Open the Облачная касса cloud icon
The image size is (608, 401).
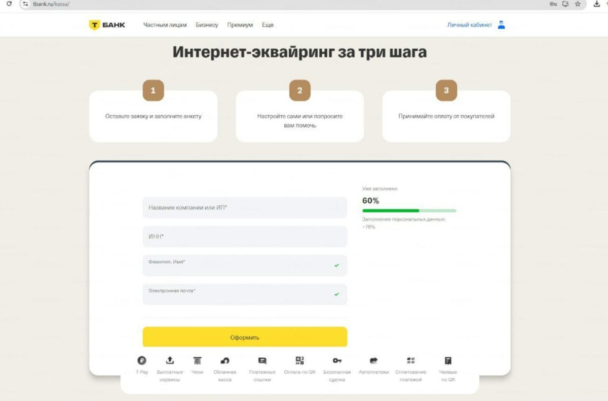click(225, 361)
